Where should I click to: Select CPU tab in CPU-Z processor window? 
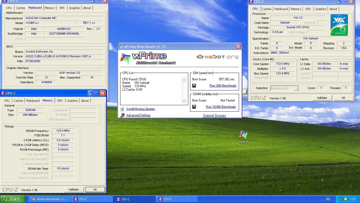(x=255, y=9)
